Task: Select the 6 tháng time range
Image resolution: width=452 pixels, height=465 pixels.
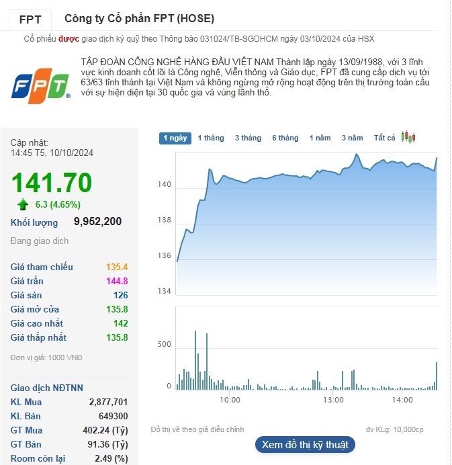Action: [285, 138]
